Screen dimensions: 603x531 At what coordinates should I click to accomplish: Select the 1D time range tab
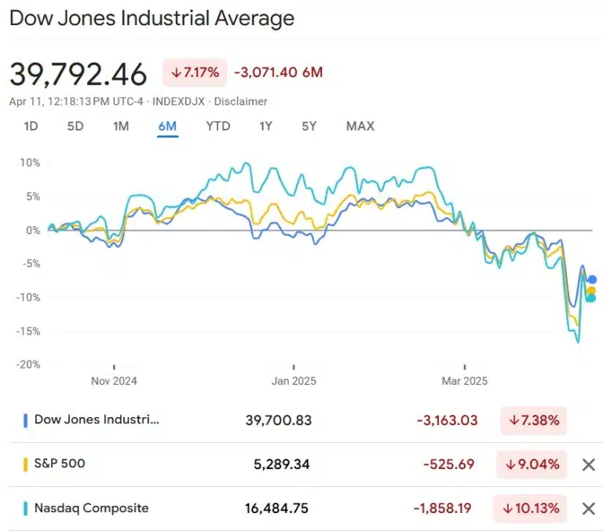point(31,126)
